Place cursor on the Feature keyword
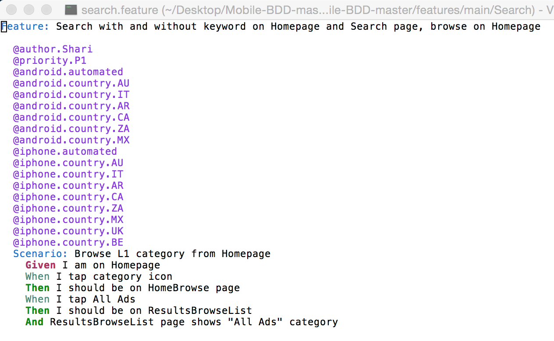 25,26
